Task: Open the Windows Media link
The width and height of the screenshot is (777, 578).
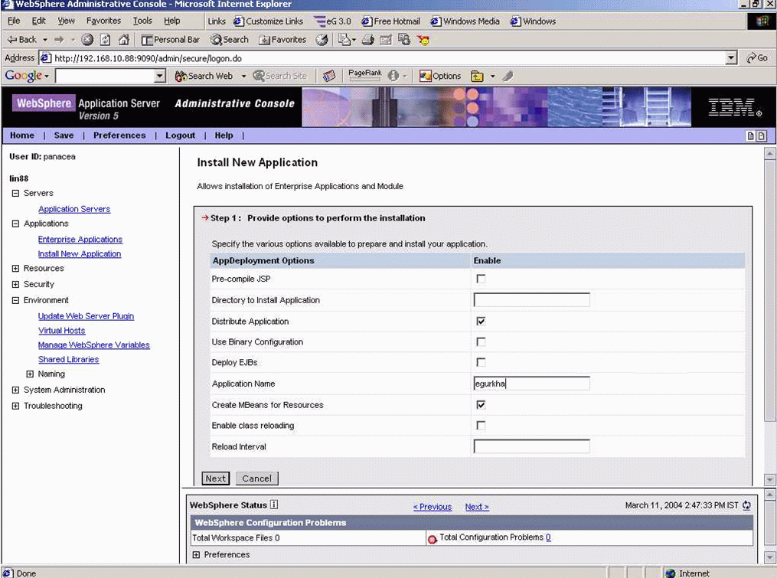Action: point(465,21)
